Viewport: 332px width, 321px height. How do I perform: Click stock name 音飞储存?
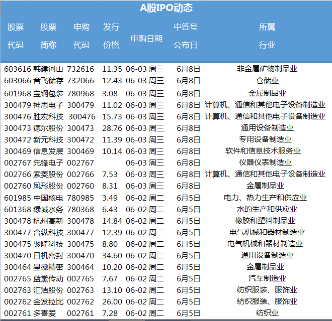click(x=48, y=81)
